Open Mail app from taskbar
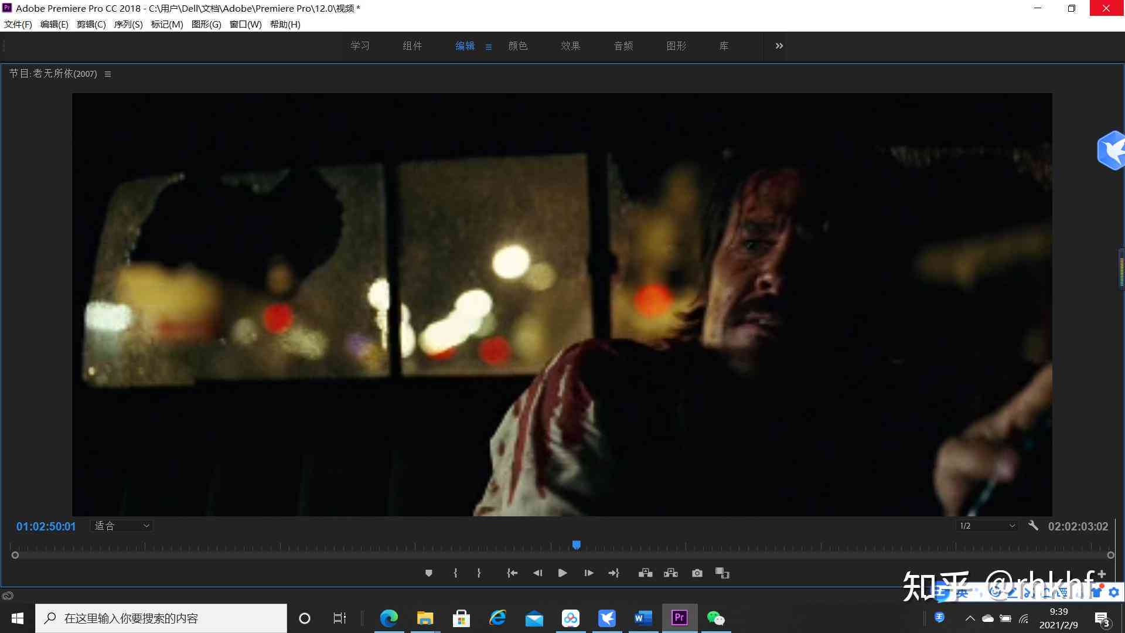Viewport: 1125px width, 633px height. click(534, 618)
